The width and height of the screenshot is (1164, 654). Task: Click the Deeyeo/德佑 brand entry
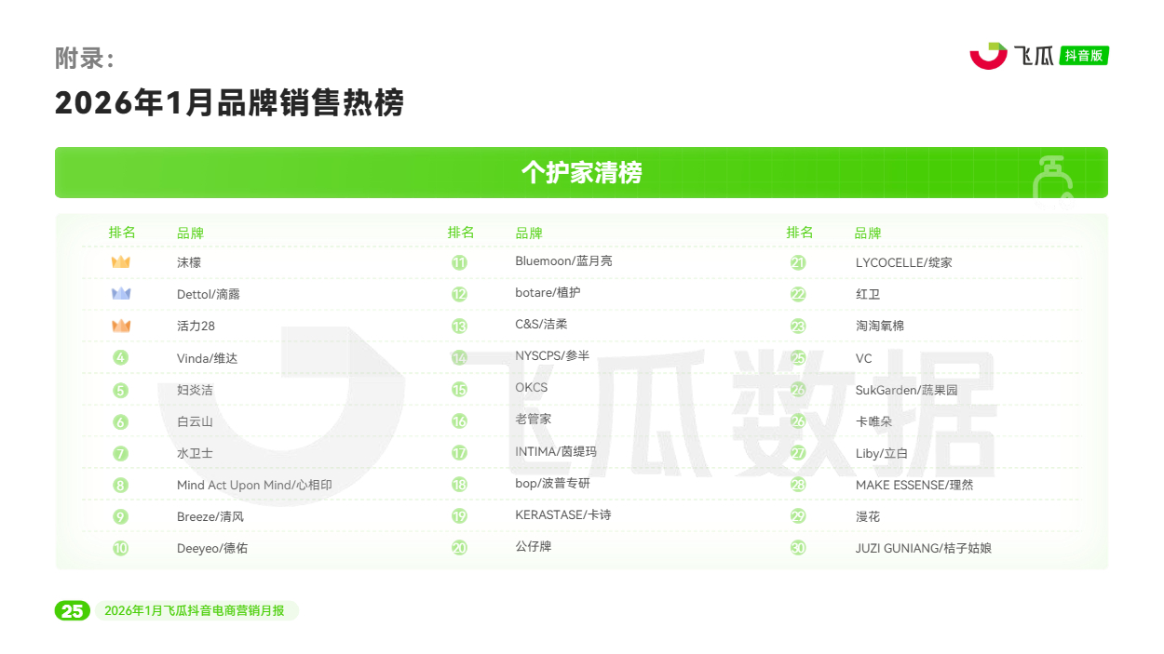pos(212,548)
